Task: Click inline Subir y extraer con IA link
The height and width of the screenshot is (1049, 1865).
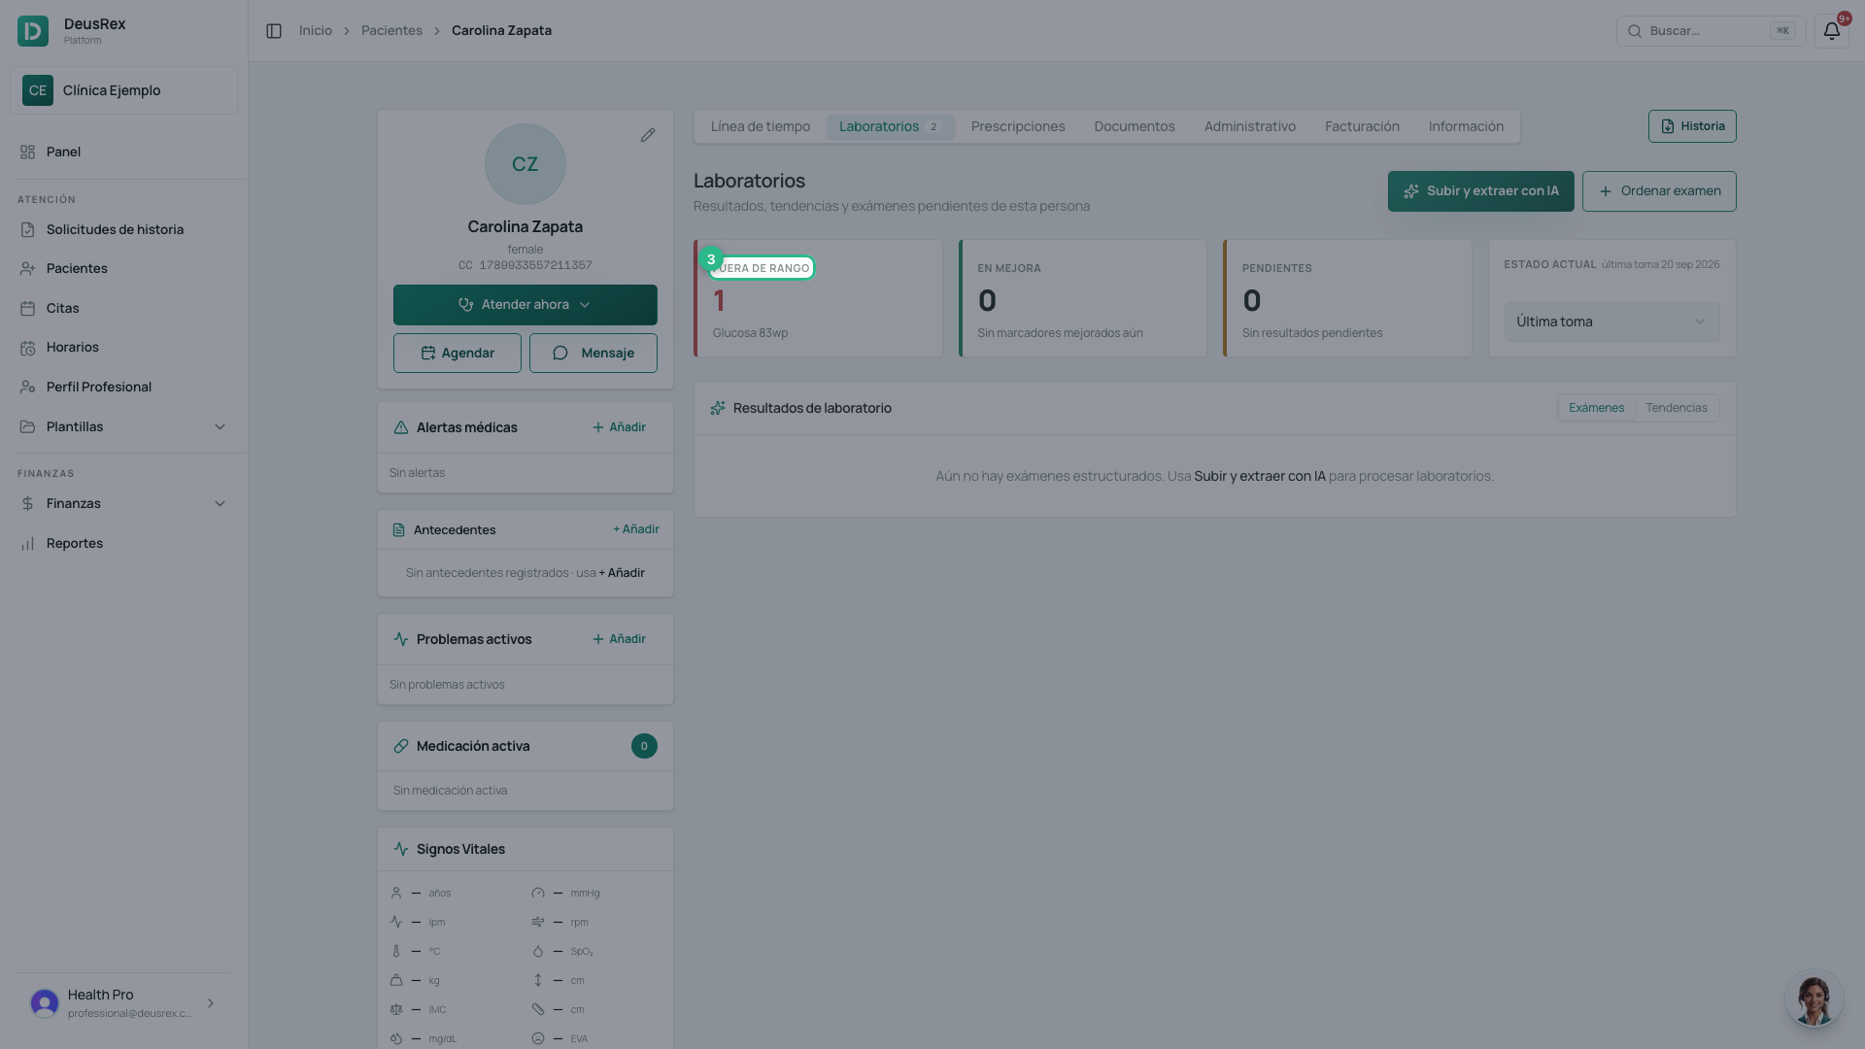Action: click(1259, 476)
